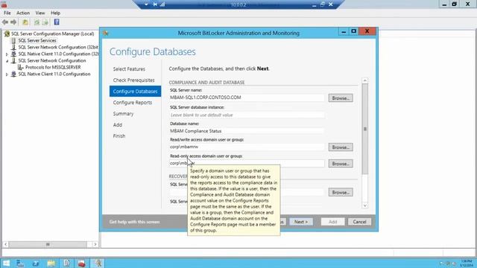Click tree pane horizontal scrollbar thumb
This screenshot has height=268, width=477.
click(x=48, y=244)
